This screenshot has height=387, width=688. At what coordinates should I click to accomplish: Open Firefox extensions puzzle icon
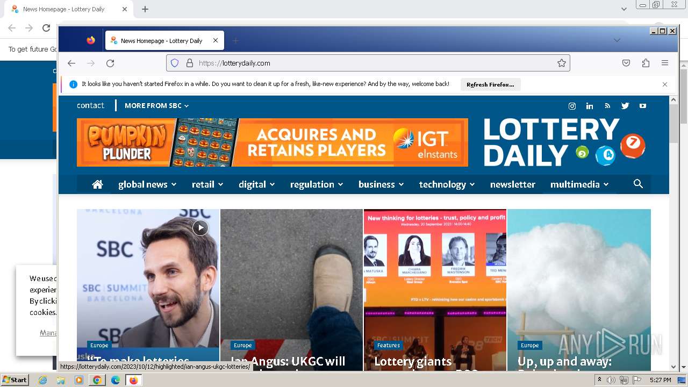[x=646, y=63]
